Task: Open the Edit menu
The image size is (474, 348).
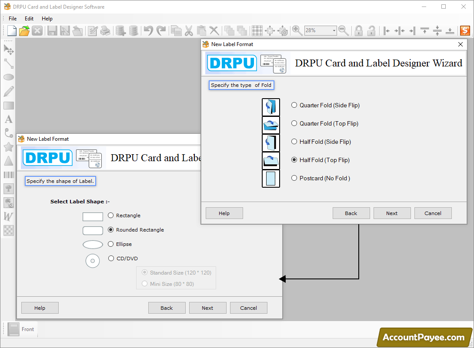Action: 29,18
